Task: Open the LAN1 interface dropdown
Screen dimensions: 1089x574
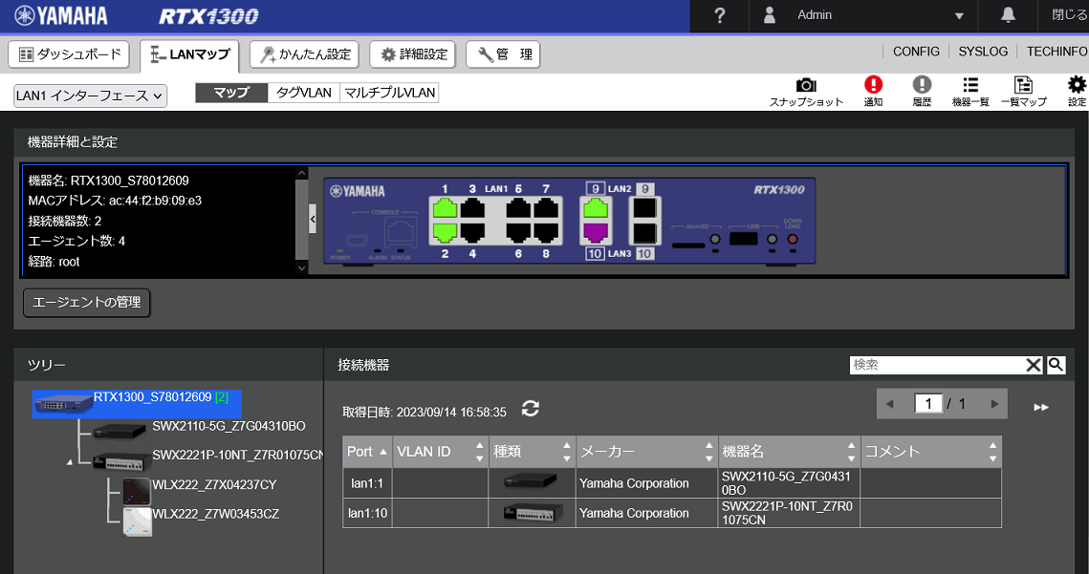Action: tap(91, 96)
